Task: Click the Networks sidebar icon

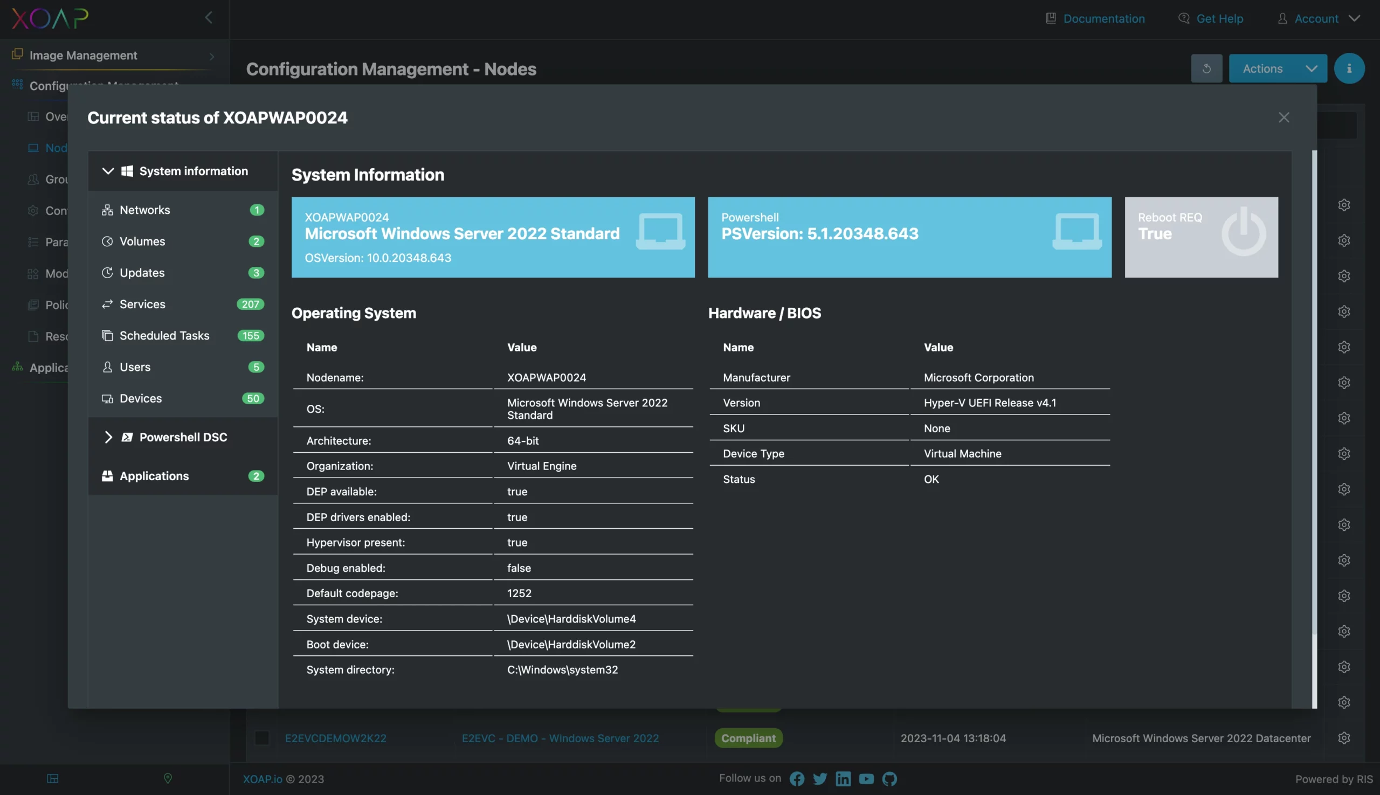Action: click(107, 210)
